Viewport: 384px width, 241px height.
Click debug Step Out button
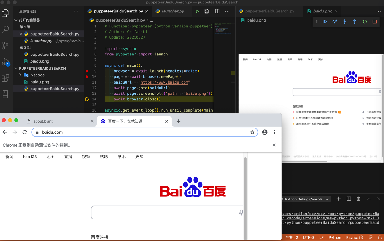click(355, 22)
